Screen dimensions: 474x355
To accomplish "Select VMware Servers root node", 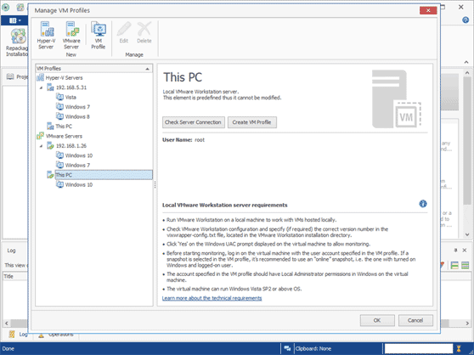I will point(59,136).
